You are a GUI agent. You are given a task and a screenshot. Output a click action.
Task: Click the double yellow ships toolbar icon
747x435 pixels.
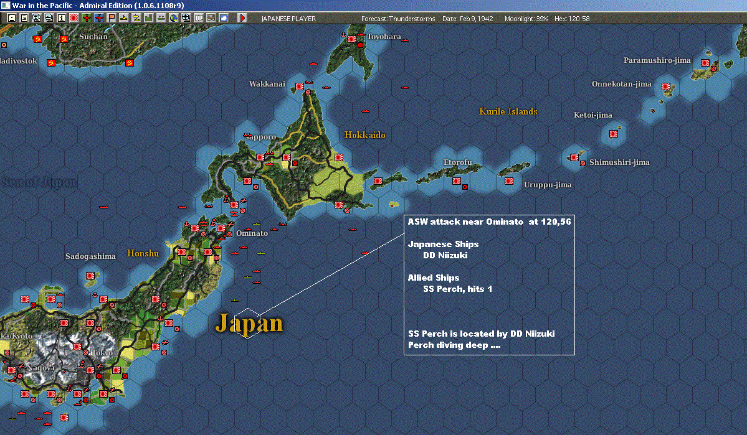pyautogui.click(x=136, y=18)
